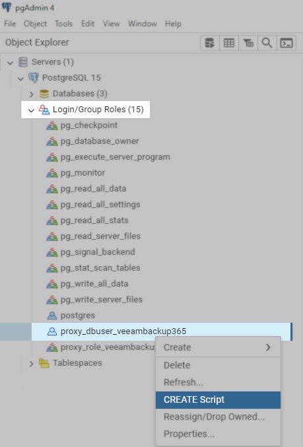
Task: Click the View Data table icon
Action: point(229,43)
